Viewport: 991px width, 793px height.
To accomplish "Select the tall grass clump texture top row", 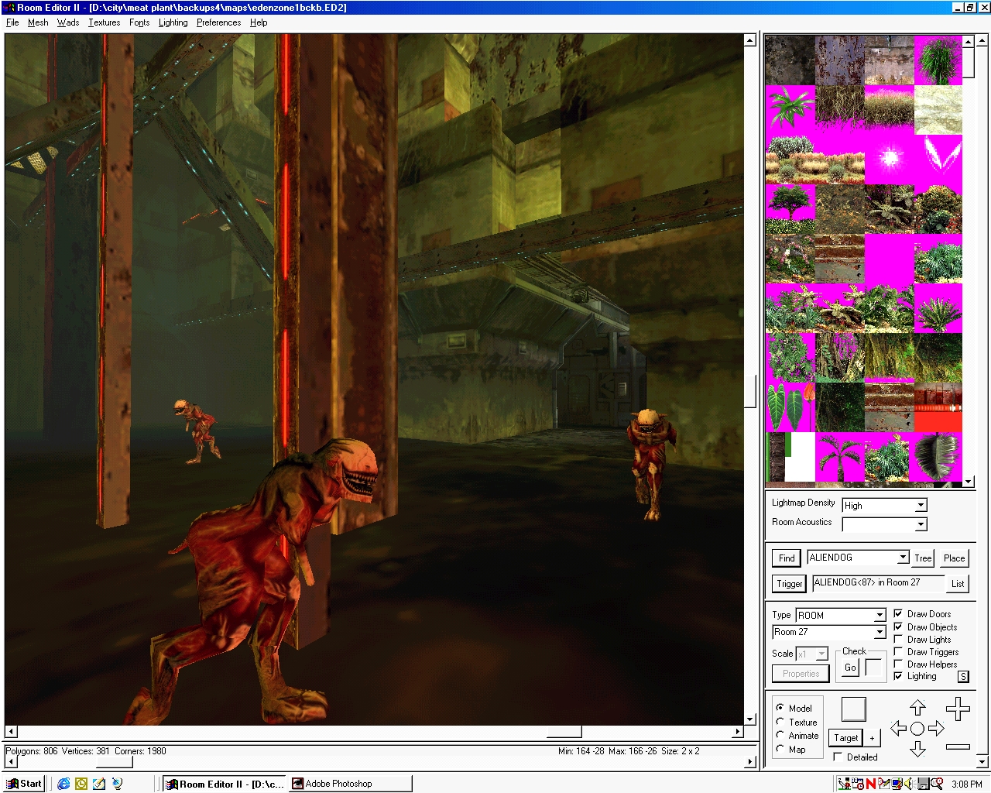I will 938,60.
